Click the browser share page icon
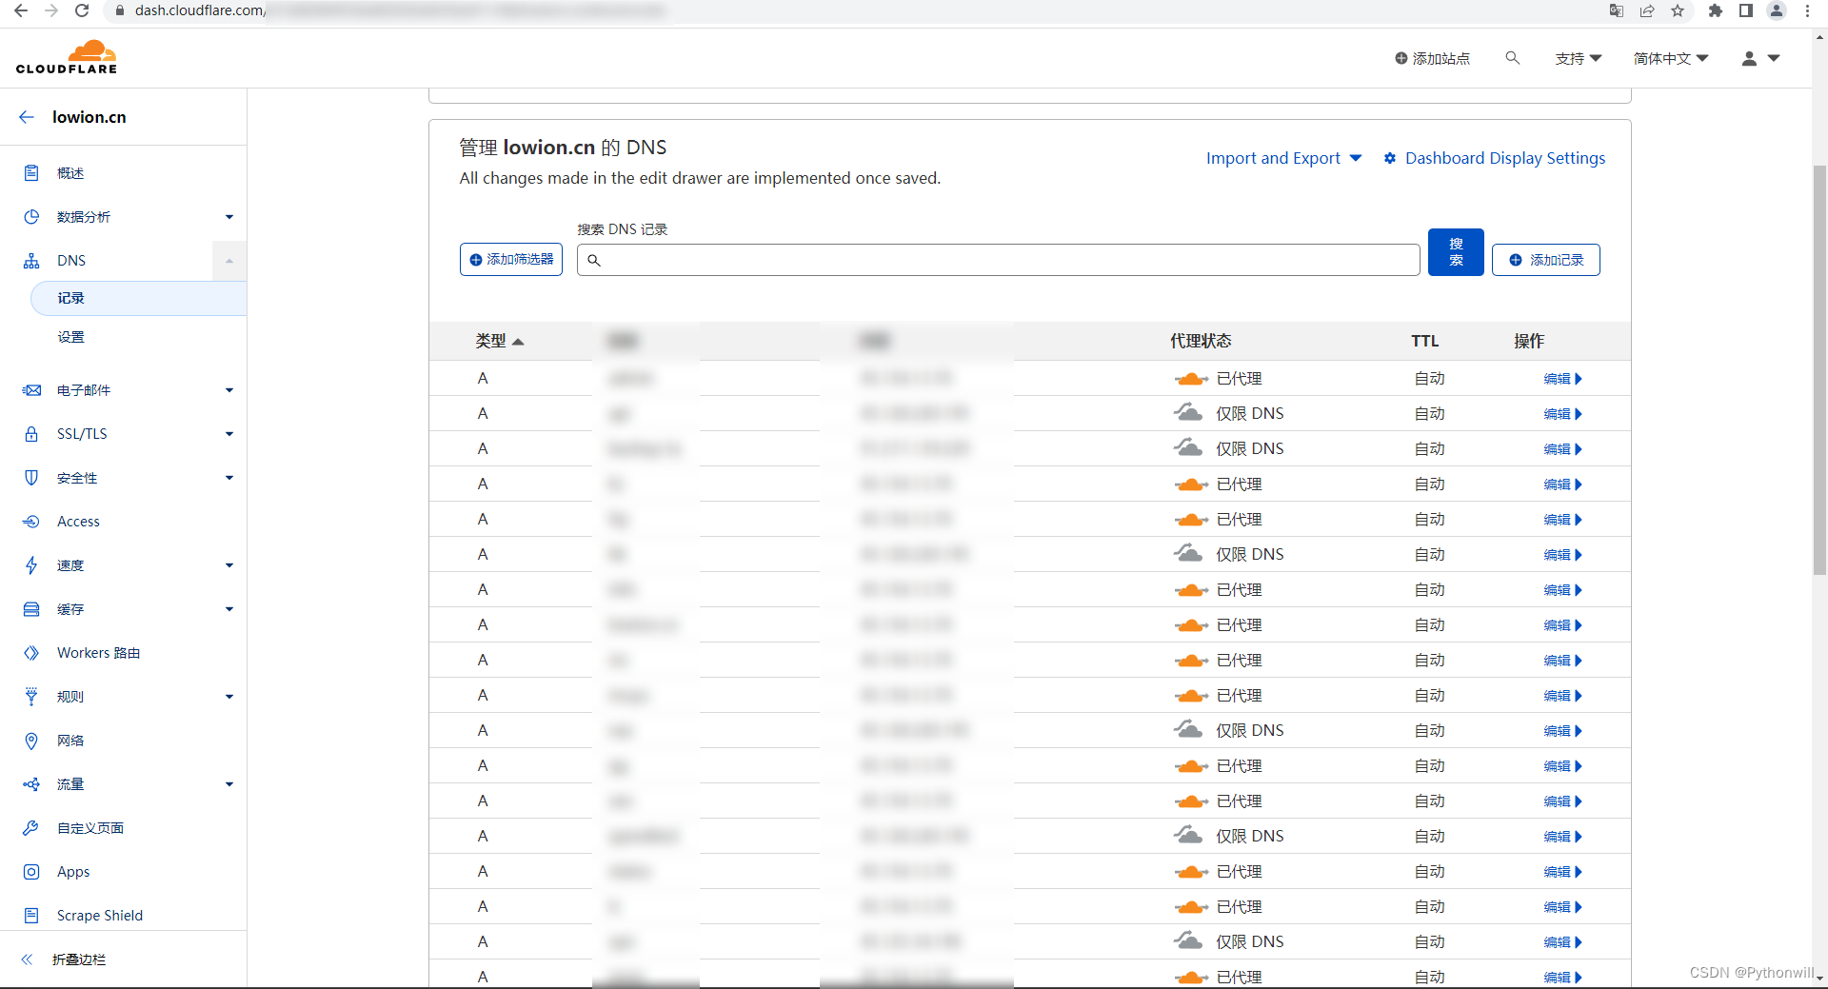The image size is (1828, 989). 1647,10
